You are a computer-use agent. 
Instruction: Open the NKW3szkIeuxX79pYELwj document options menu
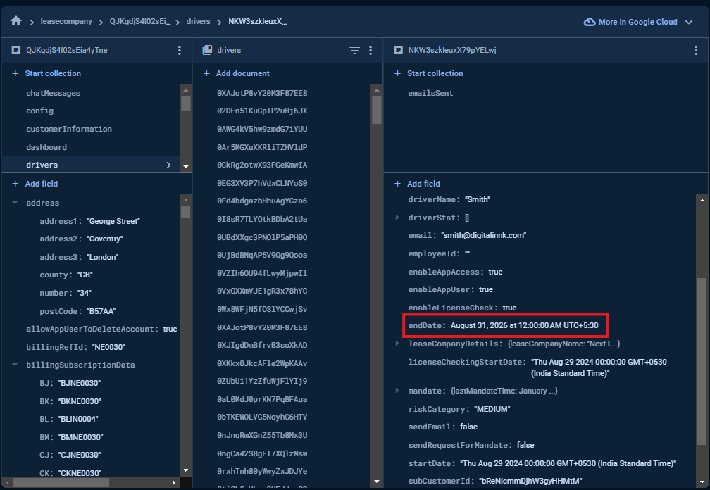696,50
